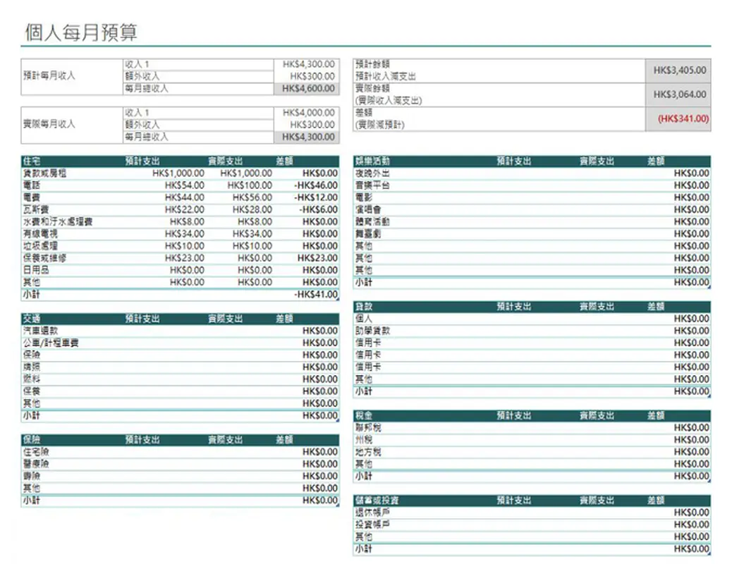Select the 住宅險 row label
This screenshot has height=564, width=732.
tap(36, 452)
